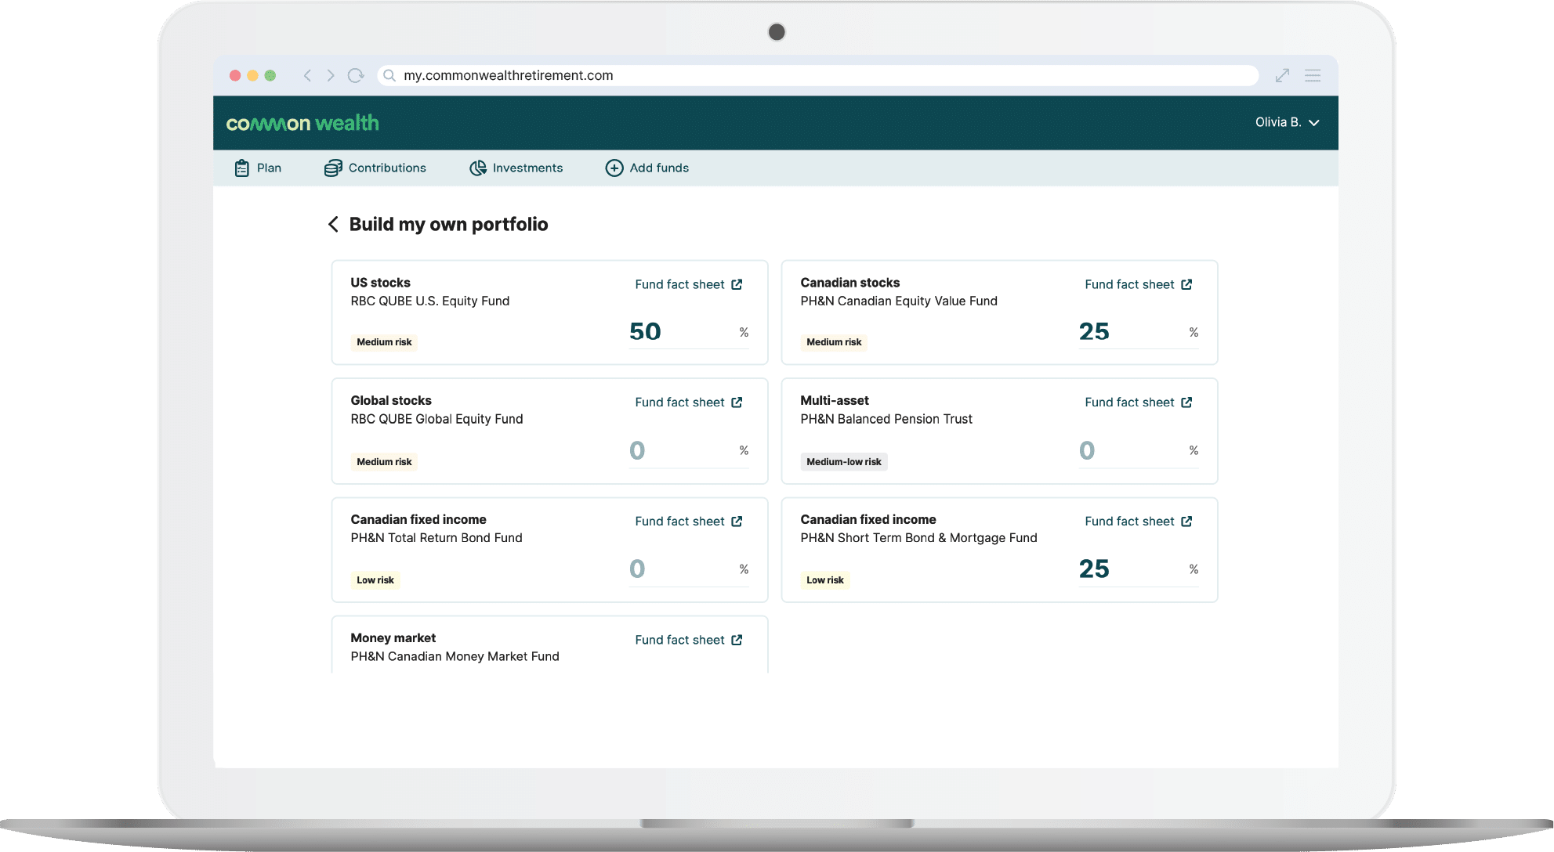
Task: Click the Medium-low risk tag on Multi-asset
Action: point(844,462)
